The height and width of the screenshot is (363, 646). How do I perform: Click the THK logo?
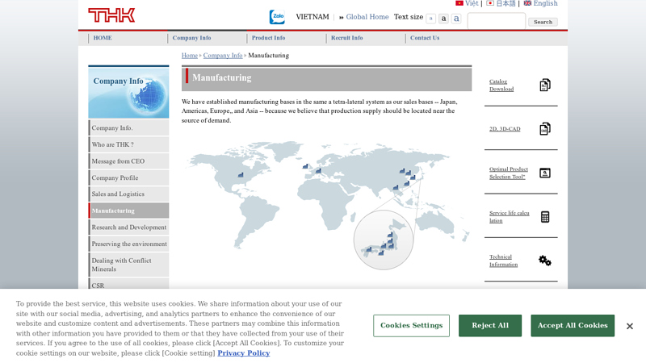[x=111, y=15]
